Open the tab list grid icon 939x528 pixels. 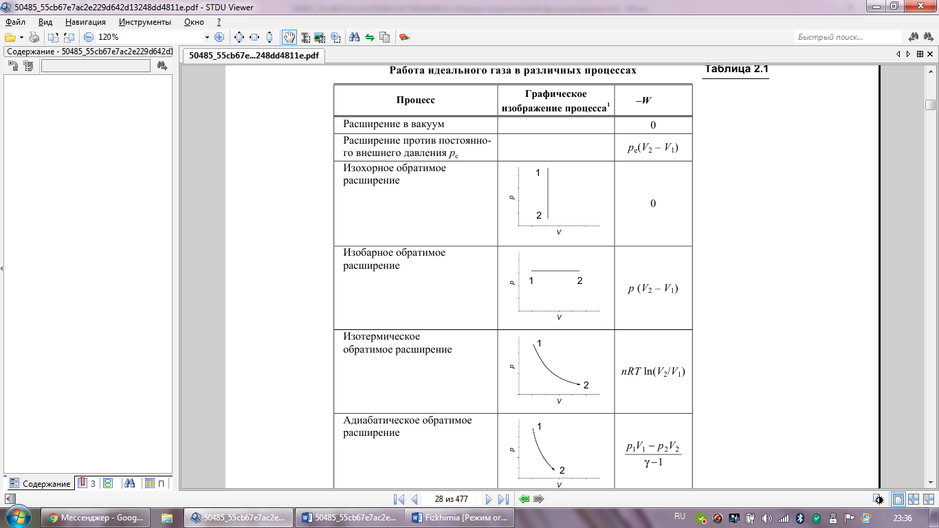[920, 54]
